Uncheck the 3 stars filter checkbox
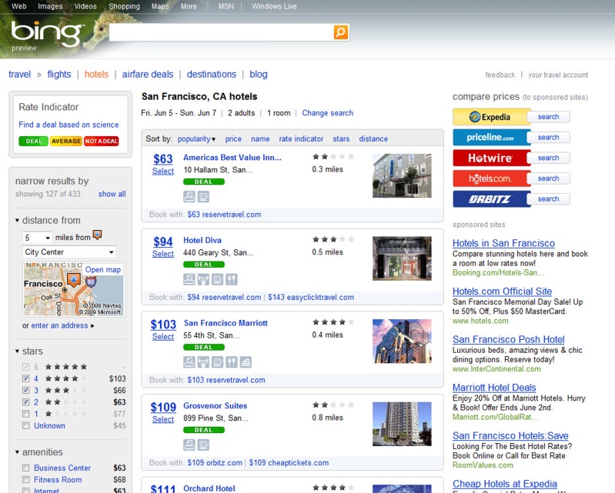This screenshot has width=615, height=493. point(26,391)
